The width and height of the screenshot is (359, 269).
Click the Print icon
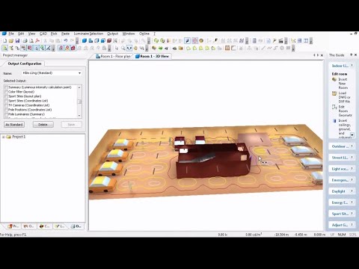(x=25, y=40)
